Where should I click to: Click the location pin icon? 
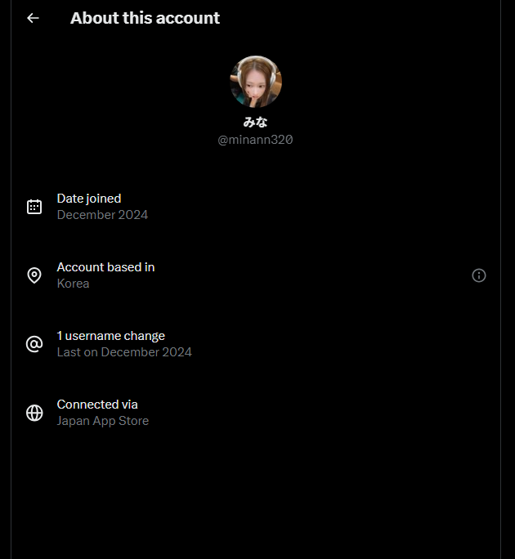point(34,275)
